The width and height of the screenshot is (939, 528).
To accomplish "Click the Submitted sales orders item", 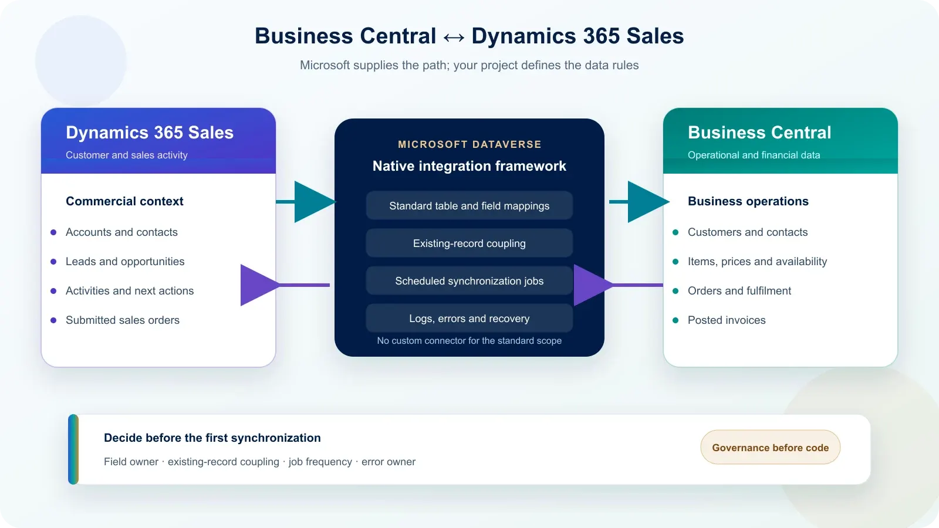I will pyautogui.click(x=123, y=320).
